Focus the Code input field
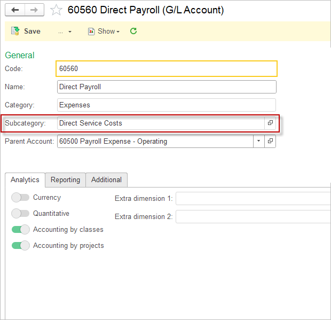 (167, 69)
